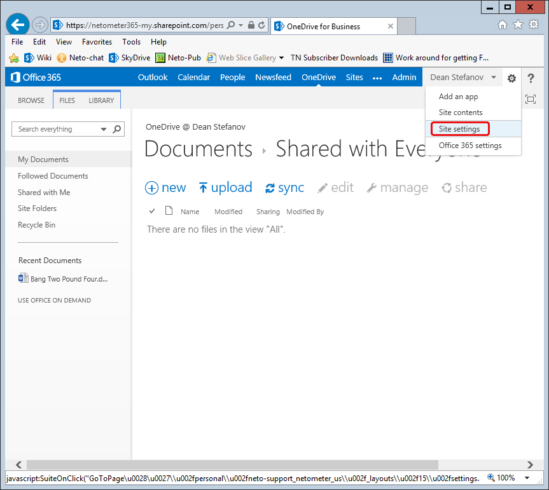Screen dimensions: 549x490
Task: Sort by the Modified column header
Action: (228, 212)
